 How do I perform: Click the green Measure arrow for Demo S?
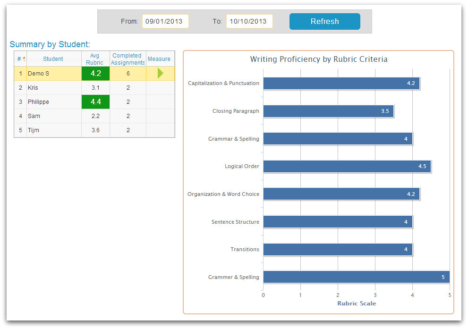pos(160,73)
